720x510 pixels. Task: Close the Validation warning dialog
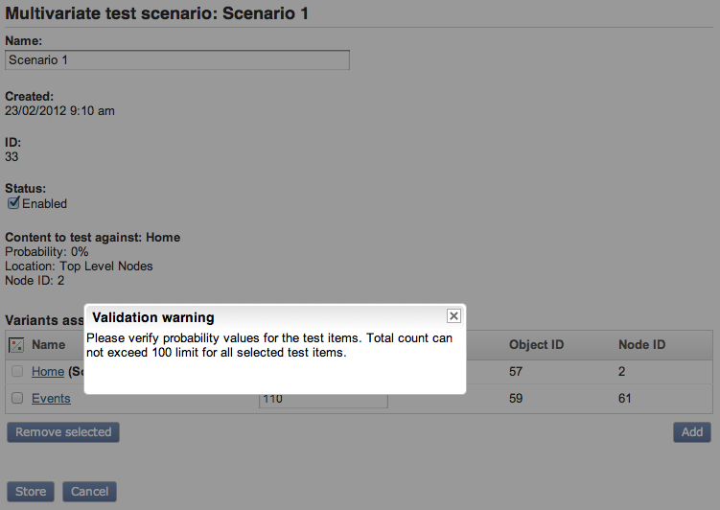click(x=454, y=316)
